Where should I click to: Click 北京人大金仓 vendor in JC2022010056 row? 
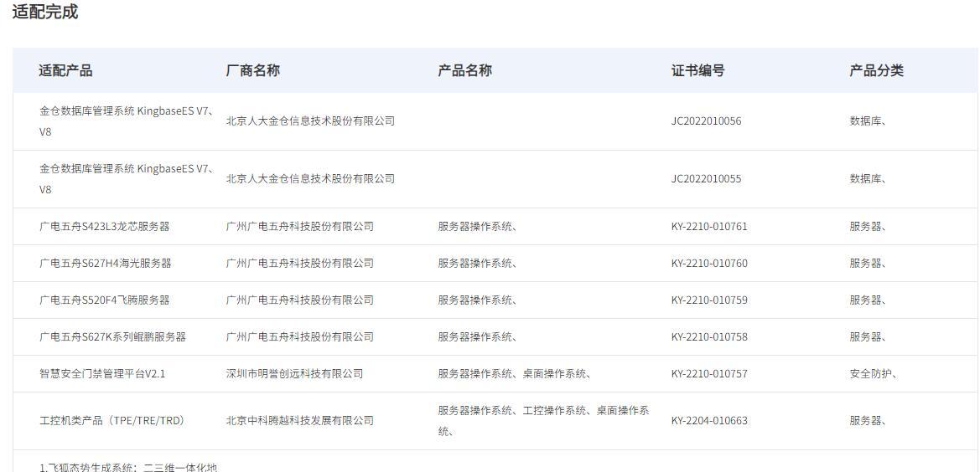click(311, 121)
